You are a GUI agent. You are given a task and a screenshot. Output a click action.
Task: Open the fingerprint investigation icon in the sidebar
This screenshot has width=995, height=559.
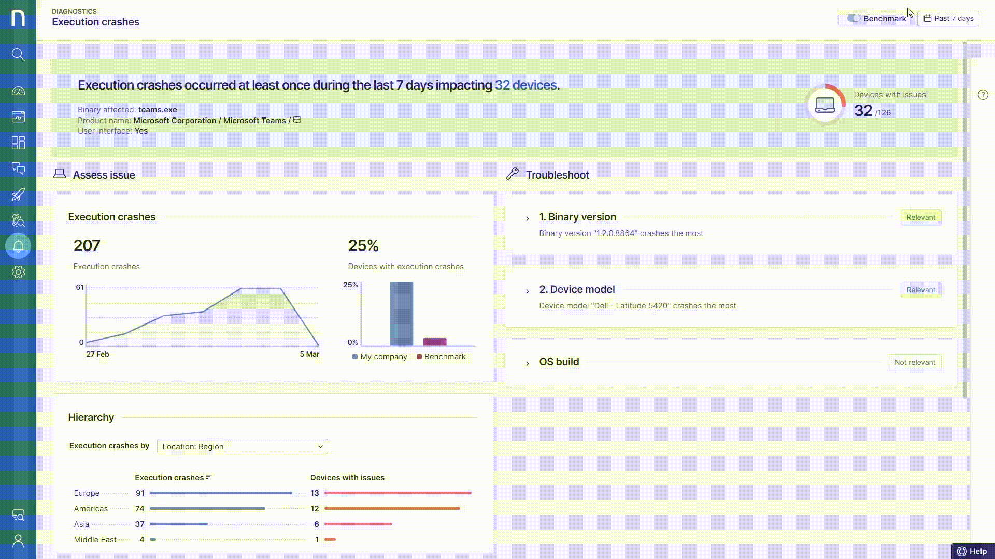(18, 220)
